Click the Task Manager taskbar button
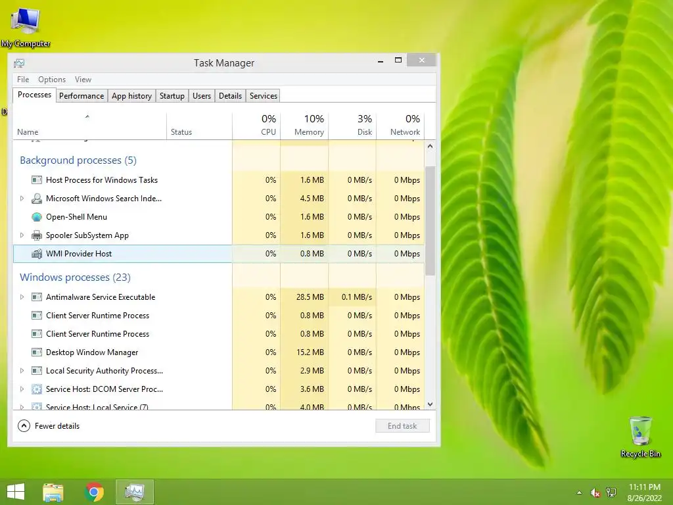 (x=134, y=492)
